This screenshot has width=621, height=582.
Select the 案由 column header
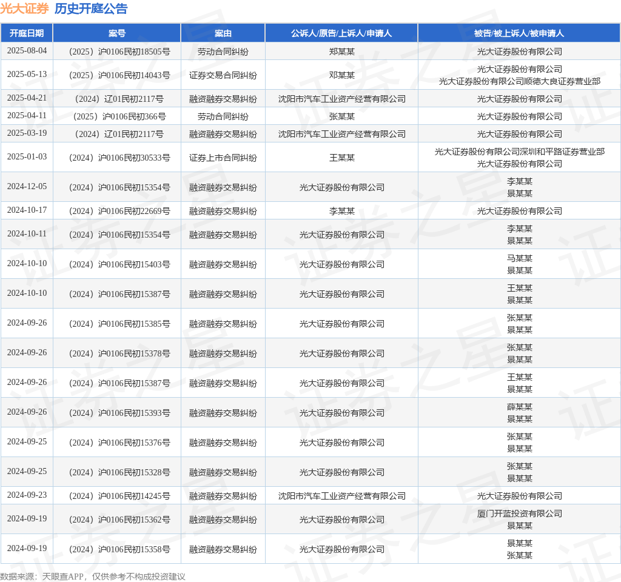(x=223, y=33)
